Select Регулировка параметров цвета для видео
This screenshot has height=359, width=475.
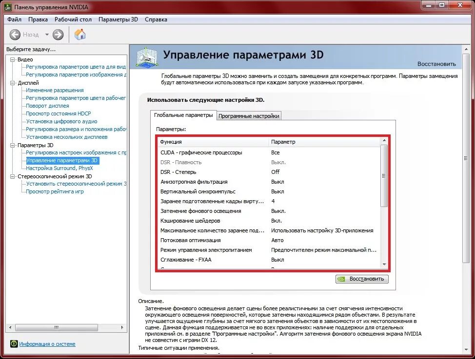[x=76, y=67]
